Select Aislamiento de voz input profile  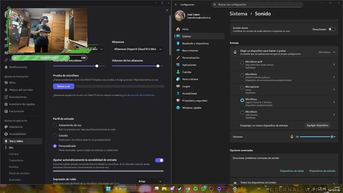(55, 125)
